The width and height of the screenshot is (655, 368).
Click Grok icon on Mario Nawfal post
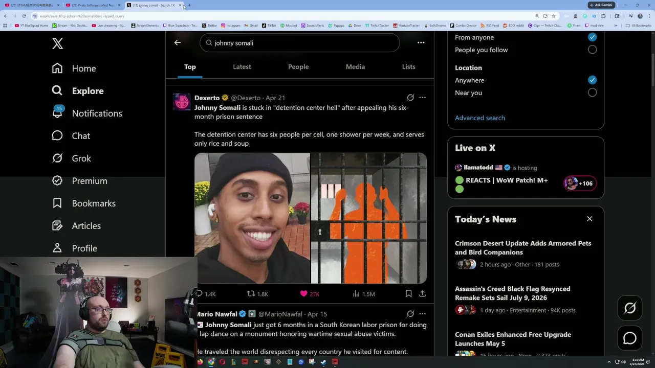[410, 314]
